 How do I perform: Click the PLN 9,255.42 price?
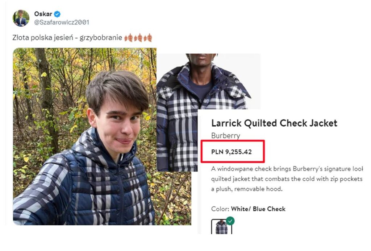click(232, 152)
